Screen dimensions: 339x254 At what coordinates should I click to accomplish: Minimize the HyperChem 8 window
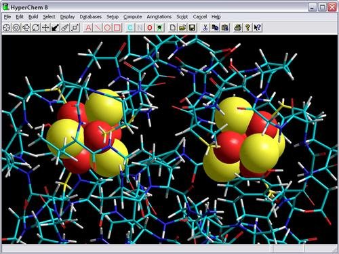pyautogui.click(x=313, y=7)
